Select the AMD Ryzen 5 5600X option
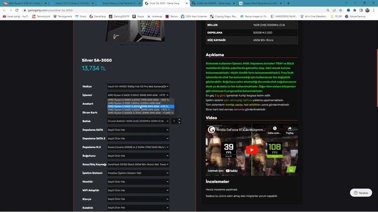 [x=141, y=112]
